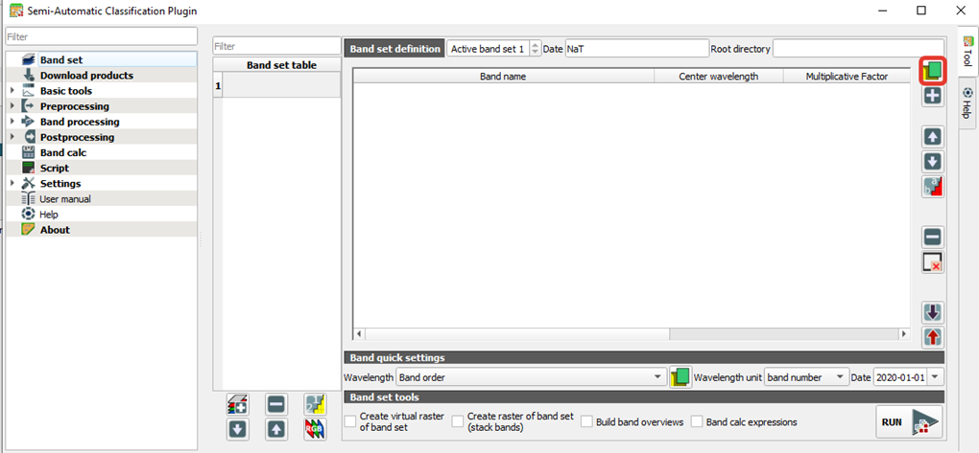979x453 pixels.
Task: Open Wavelength Band order dropdown
Action: click(531, 377)
